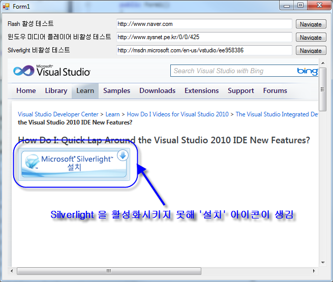This screenshot has width=333, height=282.
Task: Click the Visual Studio logo
Action: point(52,71)
